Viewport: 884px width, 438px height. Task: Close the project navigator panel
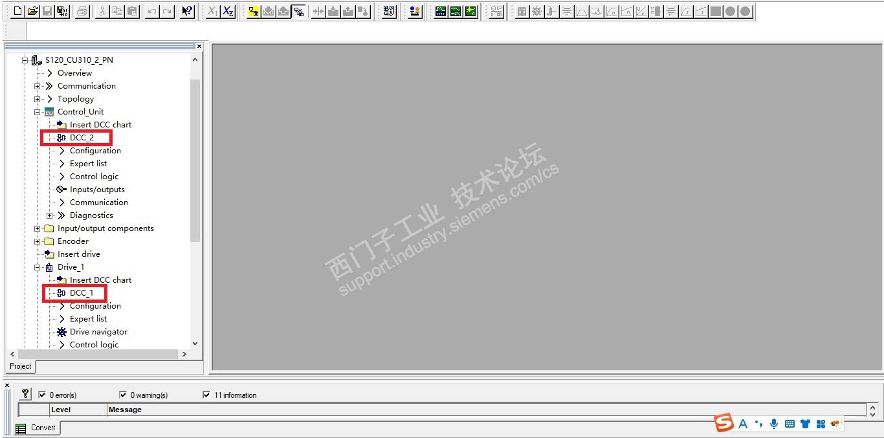click(x=199, y=46)
